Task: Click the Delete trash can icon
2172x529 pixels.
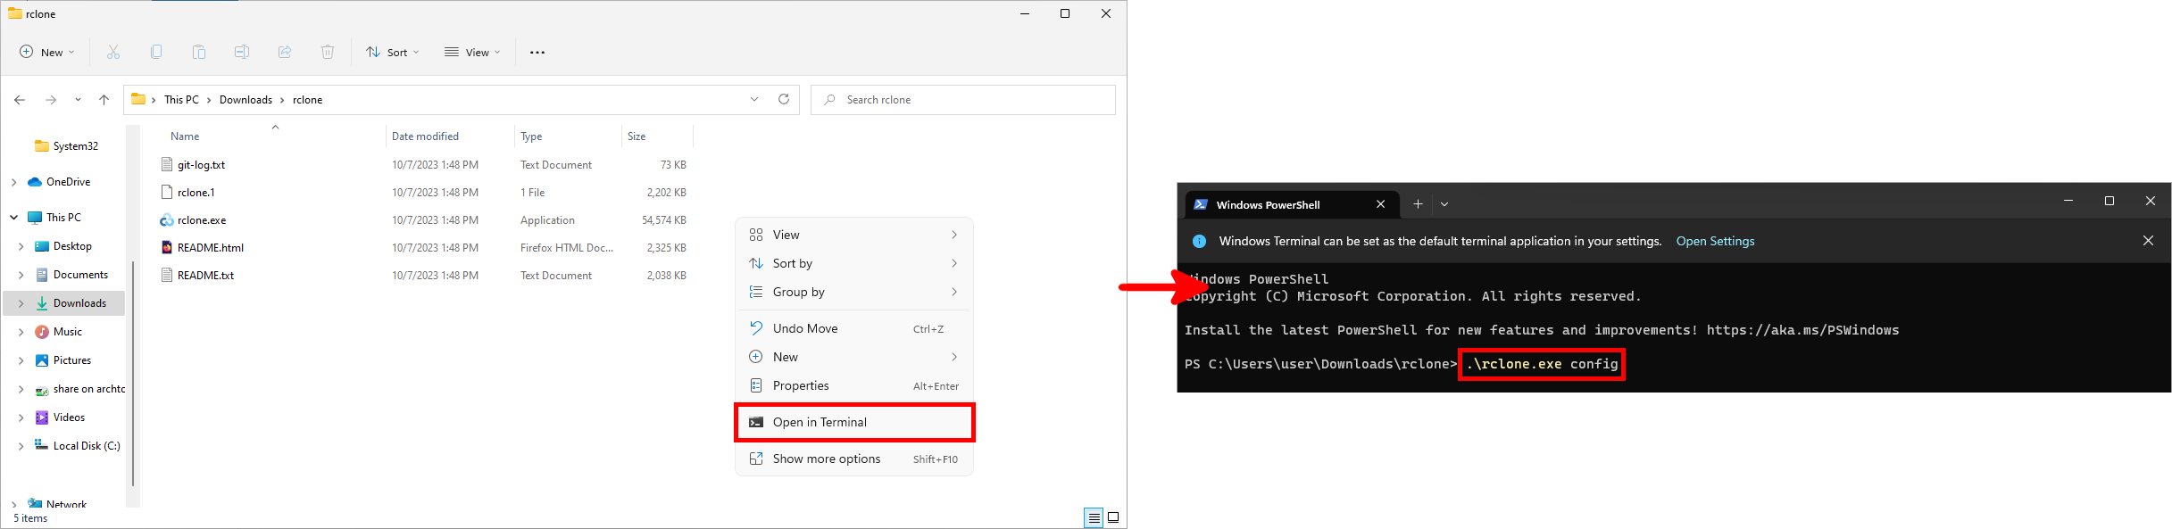Action: (328, 53)
